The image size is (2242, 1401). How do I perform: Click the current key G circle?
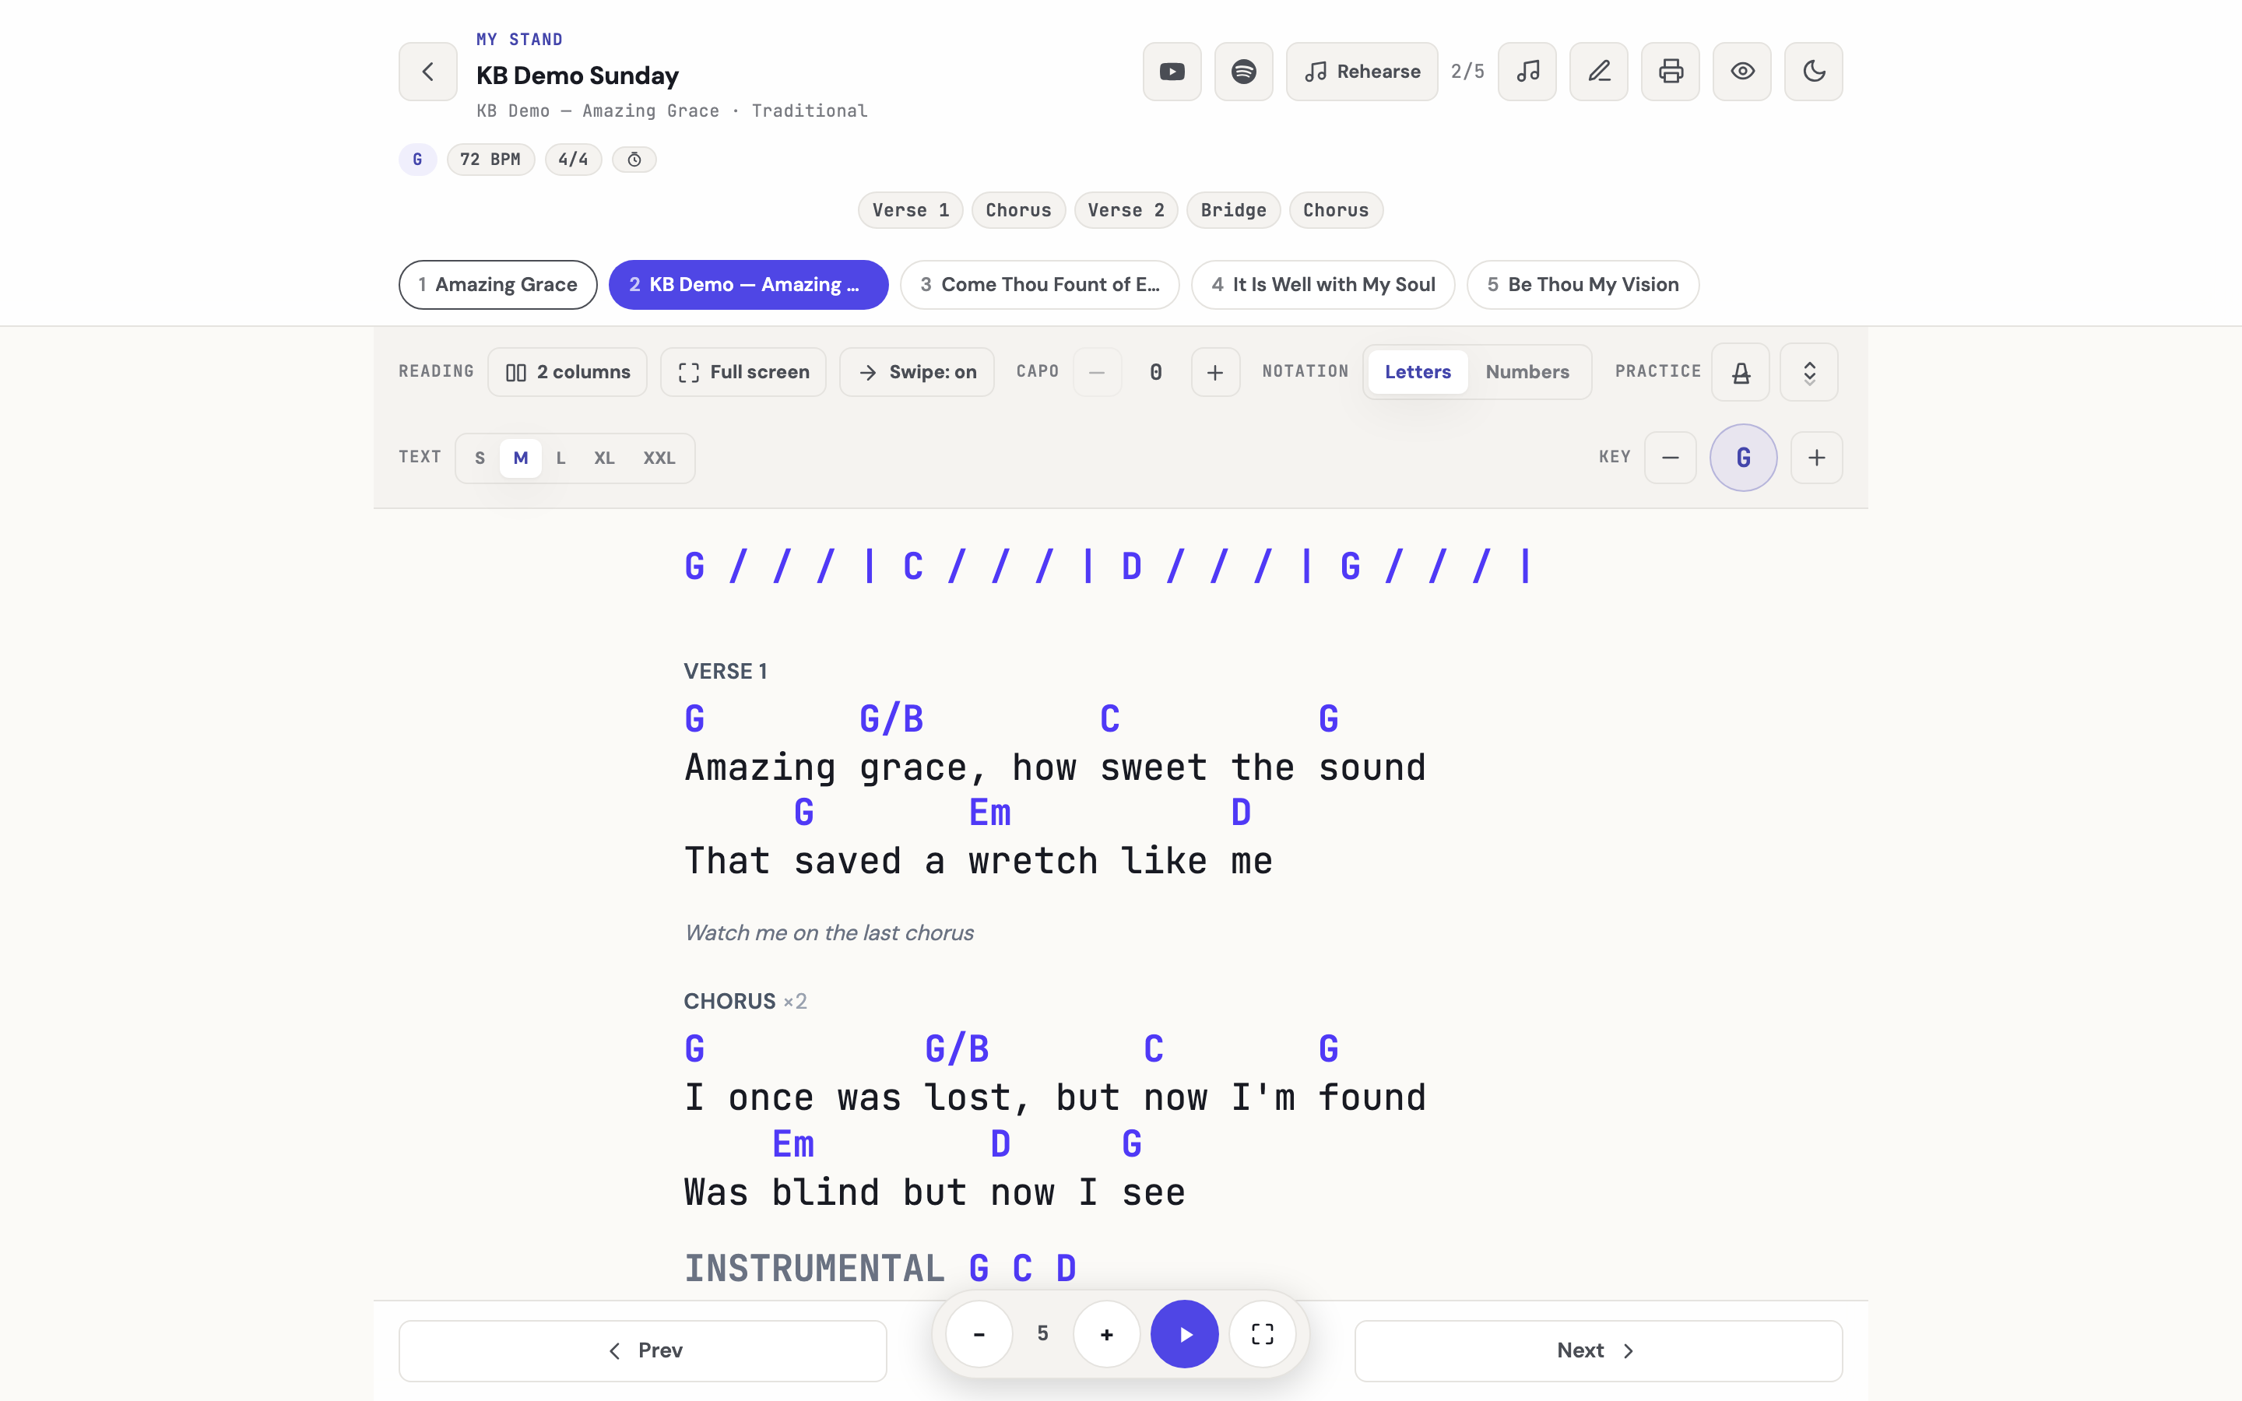(x=1743, y=458)
